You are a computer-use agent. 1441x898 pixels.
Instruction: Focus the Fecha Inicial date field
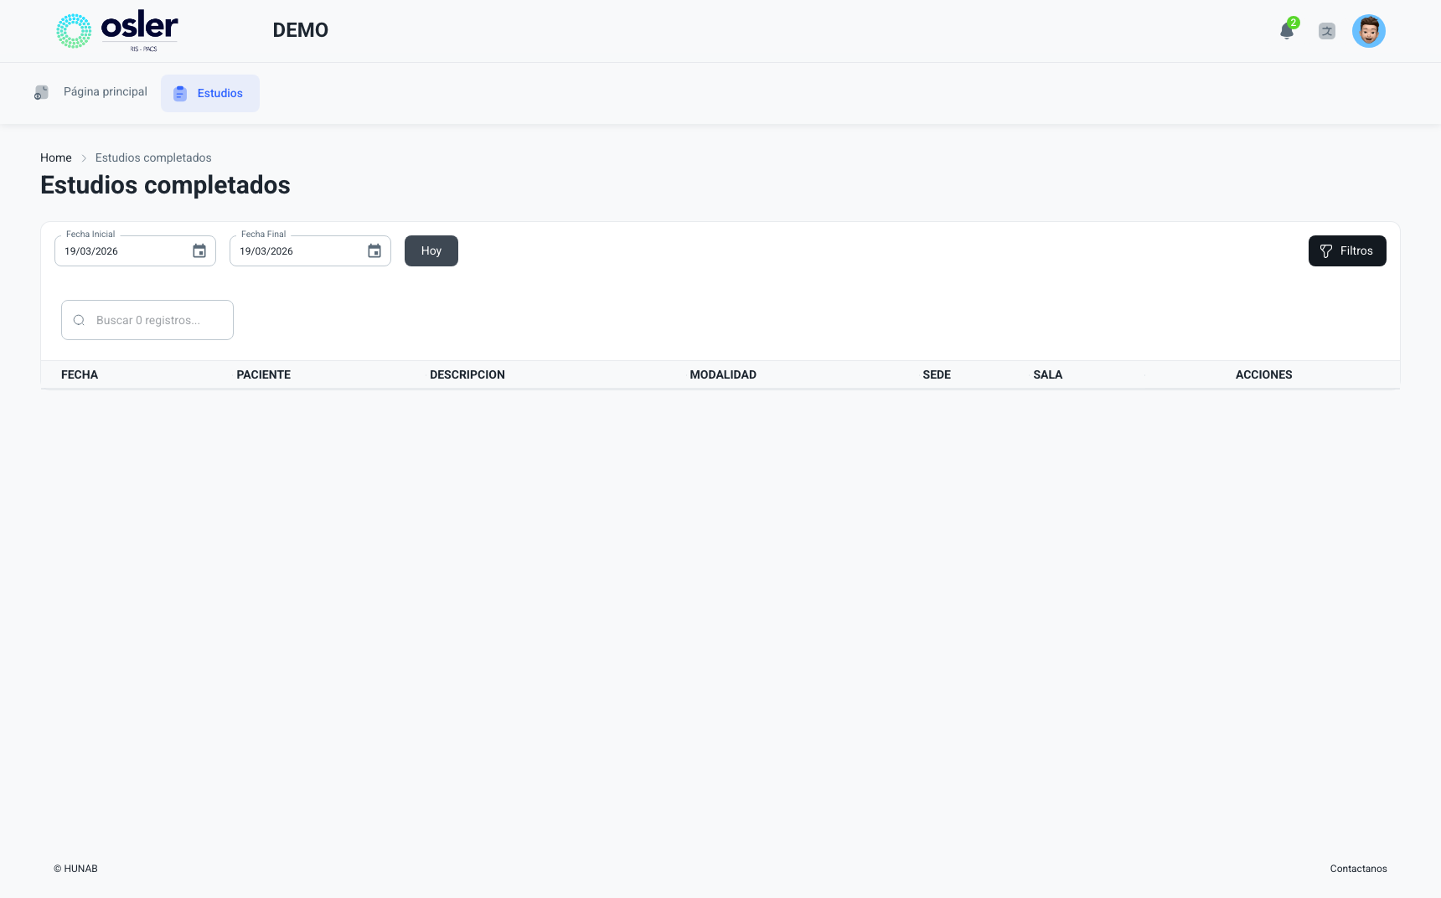135,250
